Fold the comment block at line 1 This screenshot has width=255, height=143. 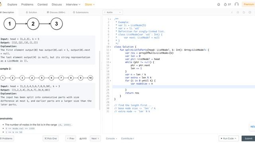pos(111,19)
